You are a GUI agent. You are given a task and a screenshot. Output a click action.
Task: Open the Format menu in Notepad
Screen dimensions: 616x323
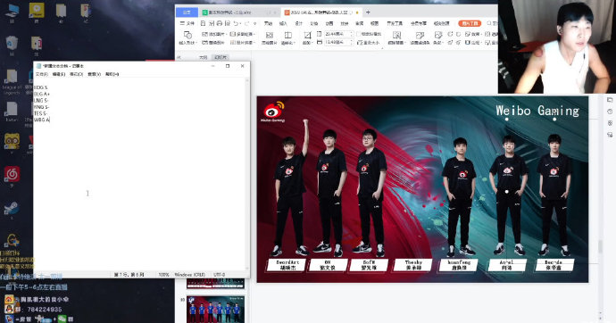pyautogui.click(x=76, y=74)
